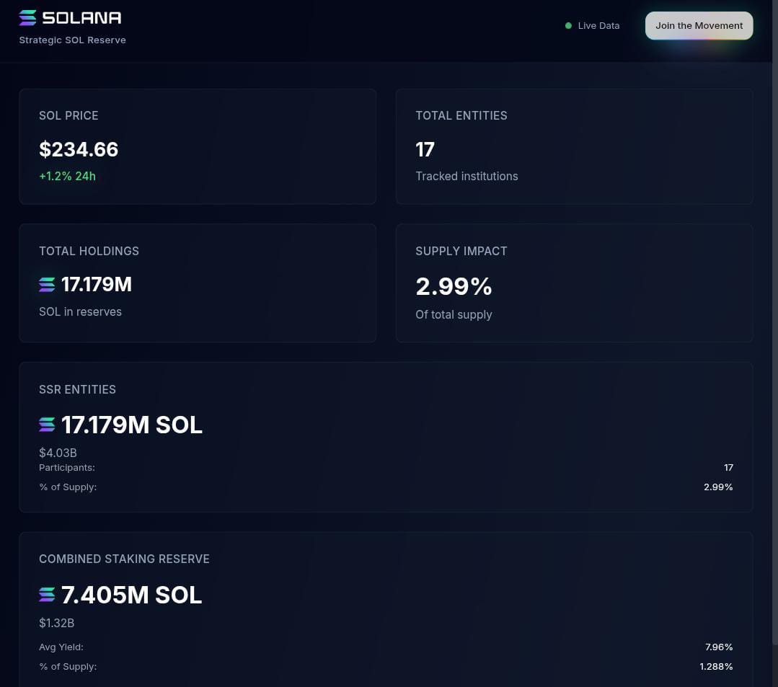The image size is (778, 687).
Task: Select the large 2.99% supply impact value
Action: point(454,286)
